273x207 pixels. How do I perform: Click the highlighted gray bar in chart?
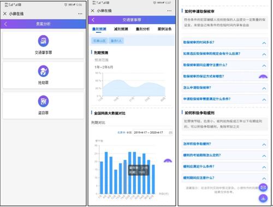(125, 177)
